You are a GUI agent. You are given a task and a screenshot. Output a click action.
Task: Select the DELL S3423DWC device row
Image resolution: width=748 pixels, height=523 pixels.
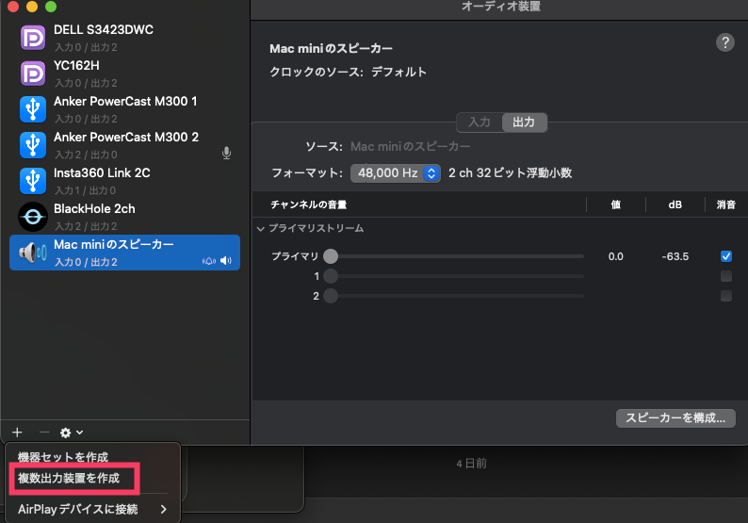pos(124,38)
